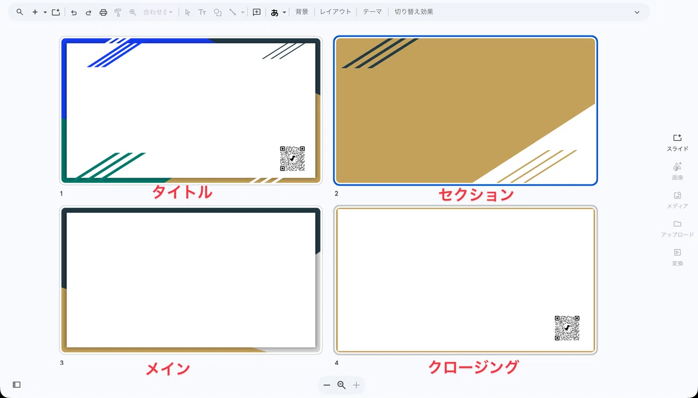698x398 pixels.
Task: Open the メディア side panel
Action: coord(677,200)
